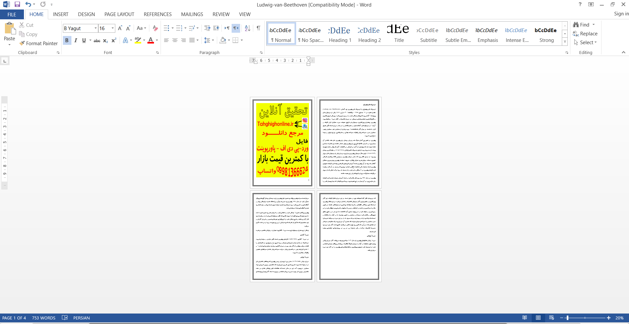Open the font size dropdown
629x324 pixels.
tap(113, 28)
